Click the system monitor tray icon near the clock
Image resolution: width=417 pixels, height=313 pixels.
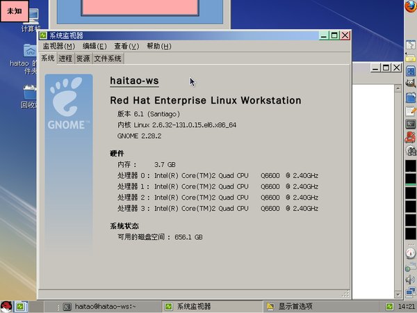(390, 307)
